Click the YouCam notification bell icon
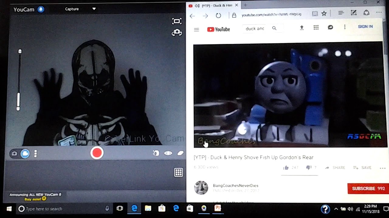 41,9
